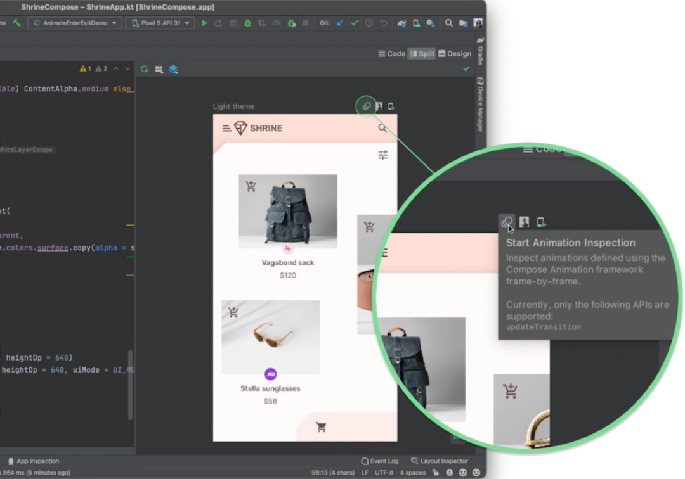
Task: Open the Gradle side tool window
Action: click(x=480, y=51)
